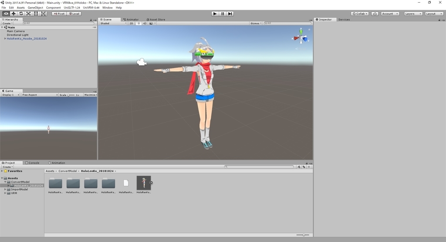Click the Scene search field

tap(287, 24)
